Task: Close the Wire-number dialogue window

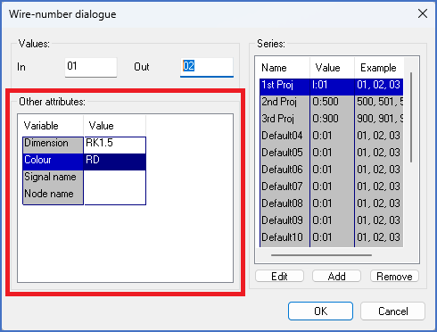Action: [x=423, y=13]
